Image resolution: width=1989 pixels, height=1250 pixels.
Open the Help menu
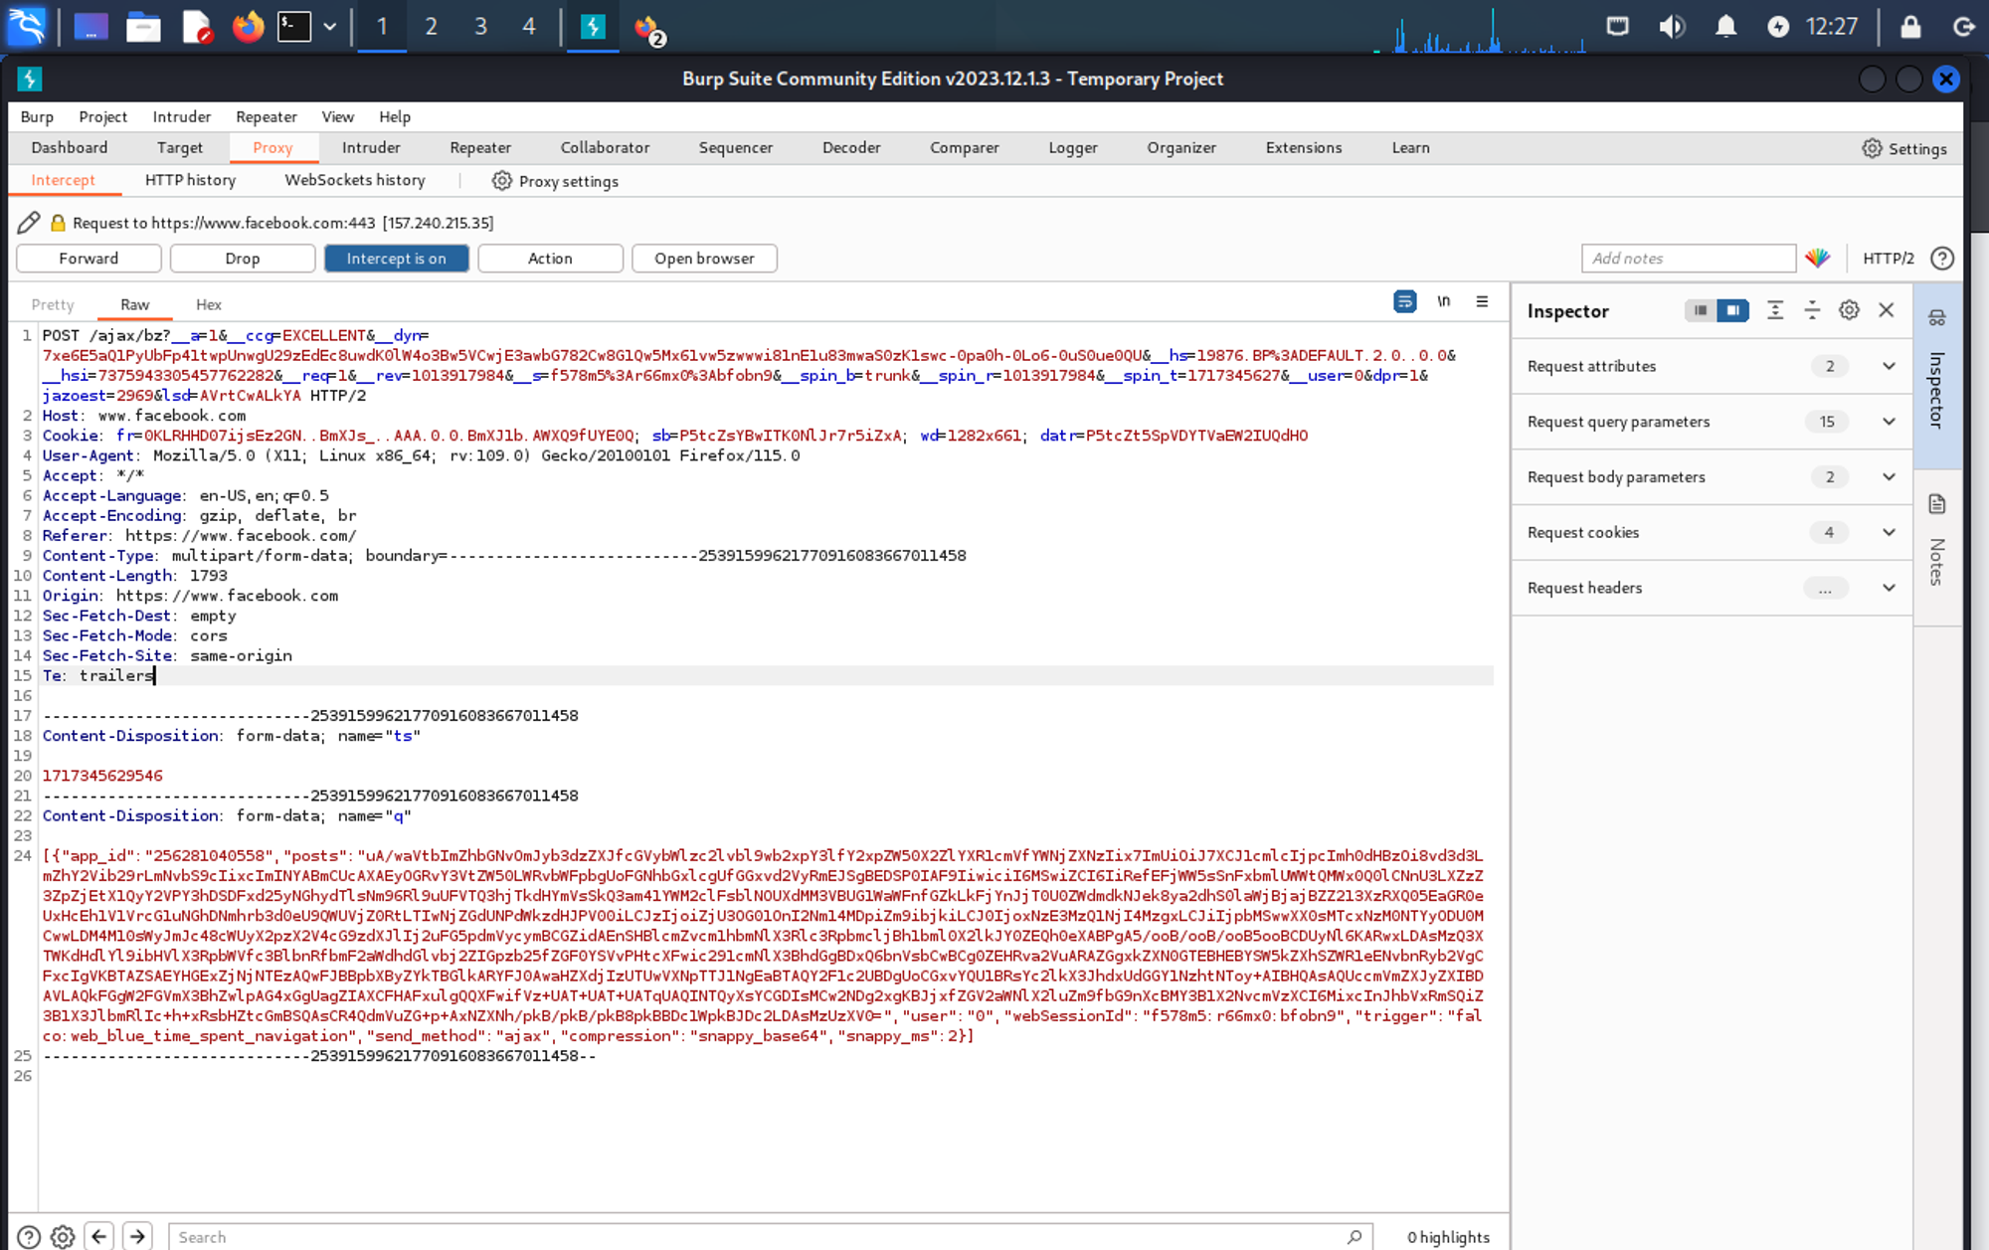(x=395, y=116)
